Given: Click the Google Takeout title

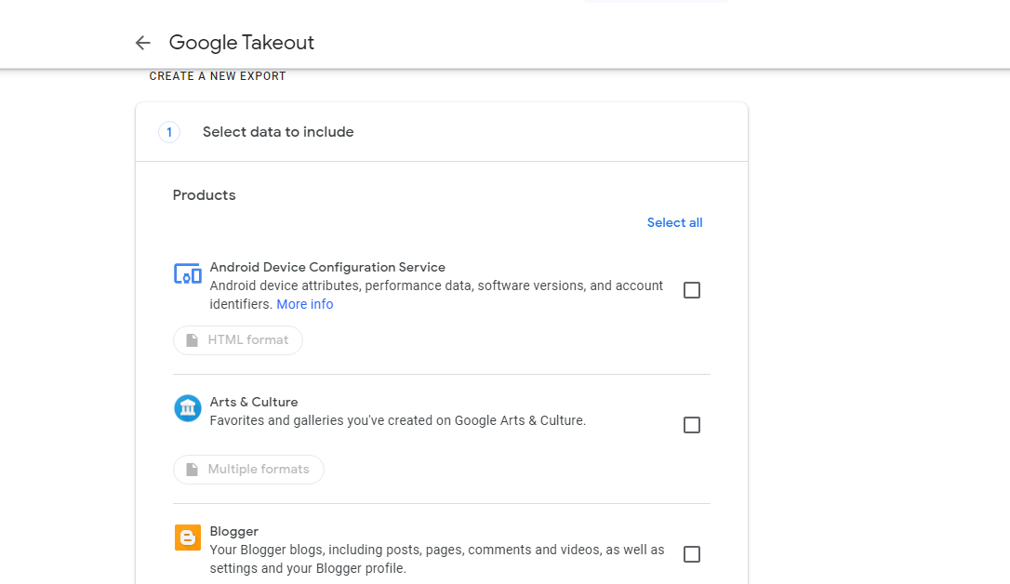Looking at the screenshot, I should point(242,43).
